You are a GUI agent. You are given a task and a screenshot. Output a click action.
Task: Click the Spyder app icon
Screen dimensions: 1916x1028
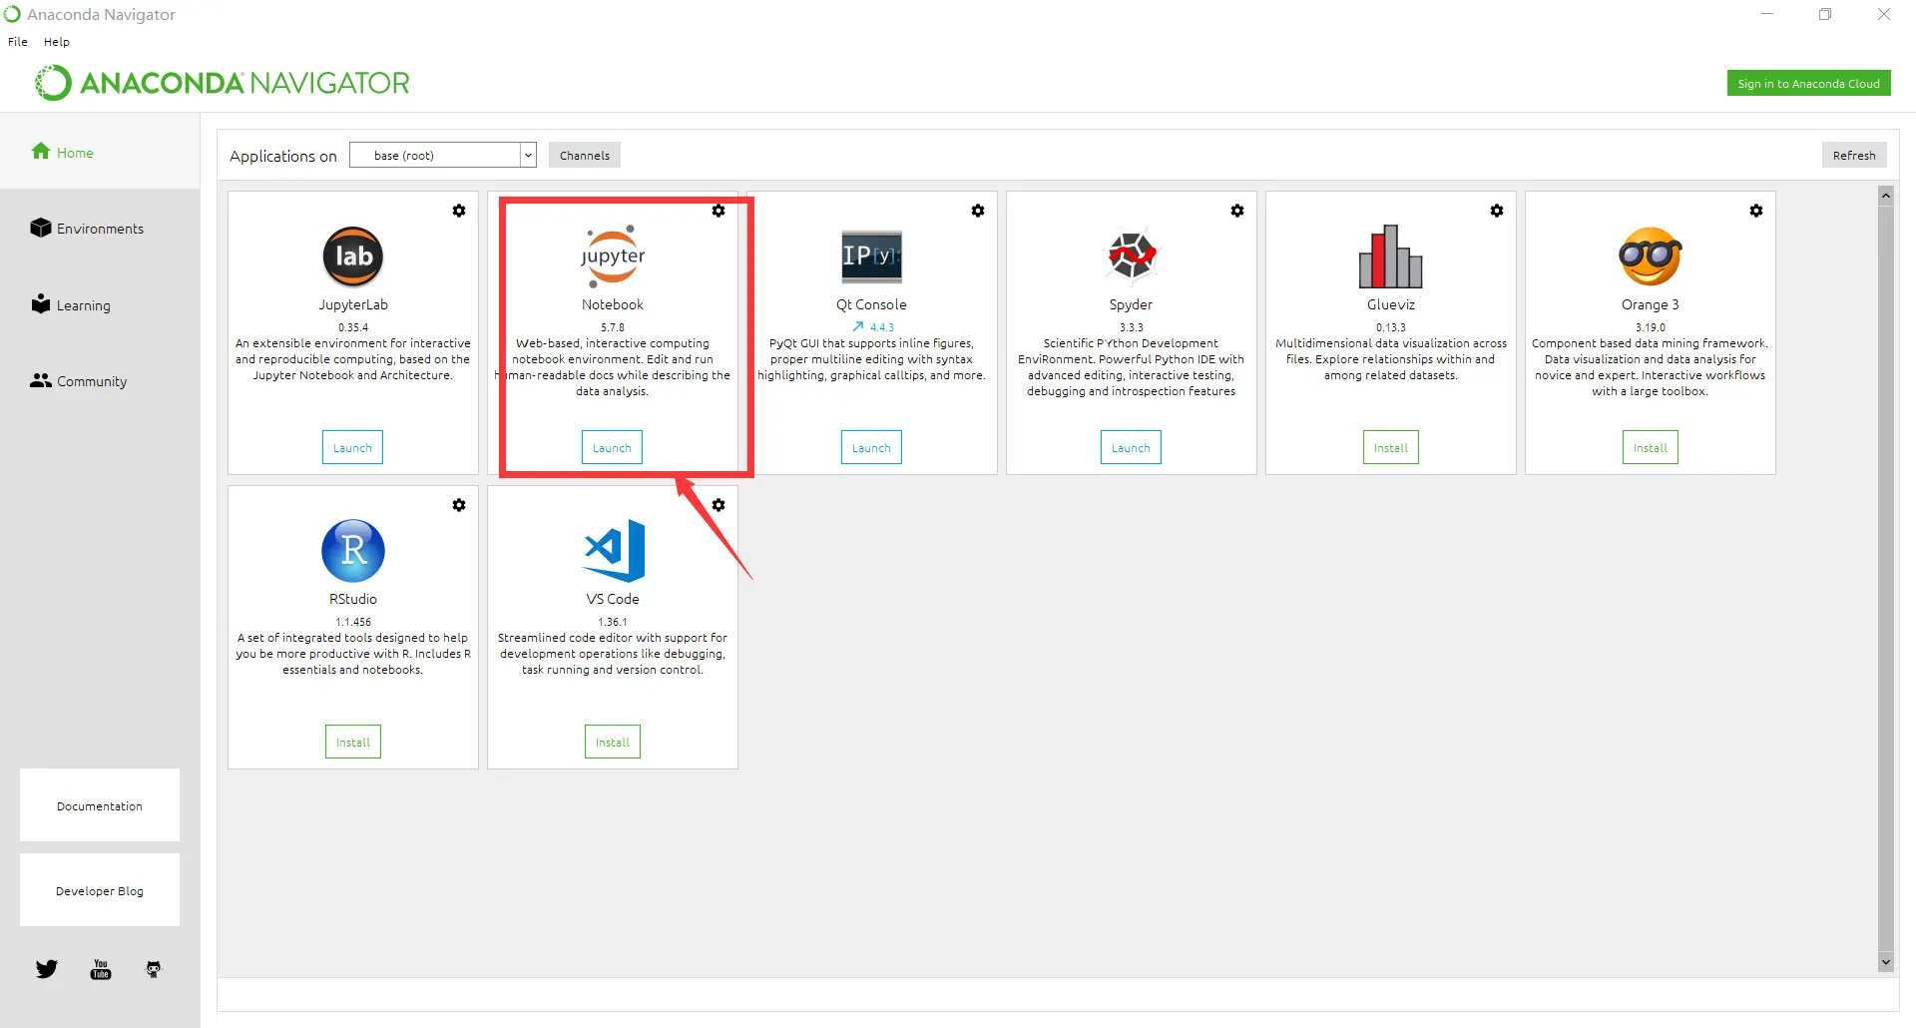click(x=1132, y=256)
